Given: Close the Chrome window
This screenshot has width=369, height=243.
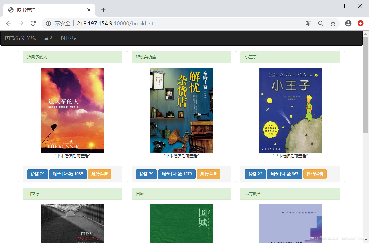Looking at the screenshot, I should (x=360, y=6).
